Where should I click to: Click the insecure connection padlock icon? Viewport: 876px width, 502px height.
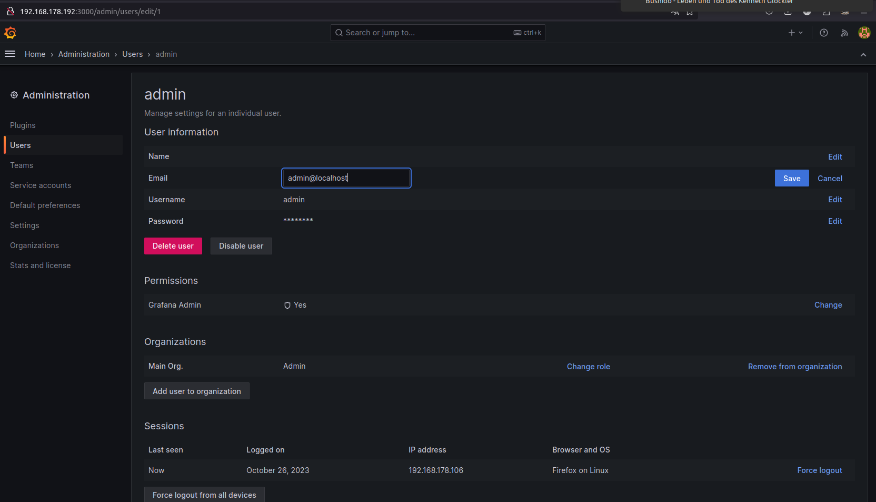[10, 11]
